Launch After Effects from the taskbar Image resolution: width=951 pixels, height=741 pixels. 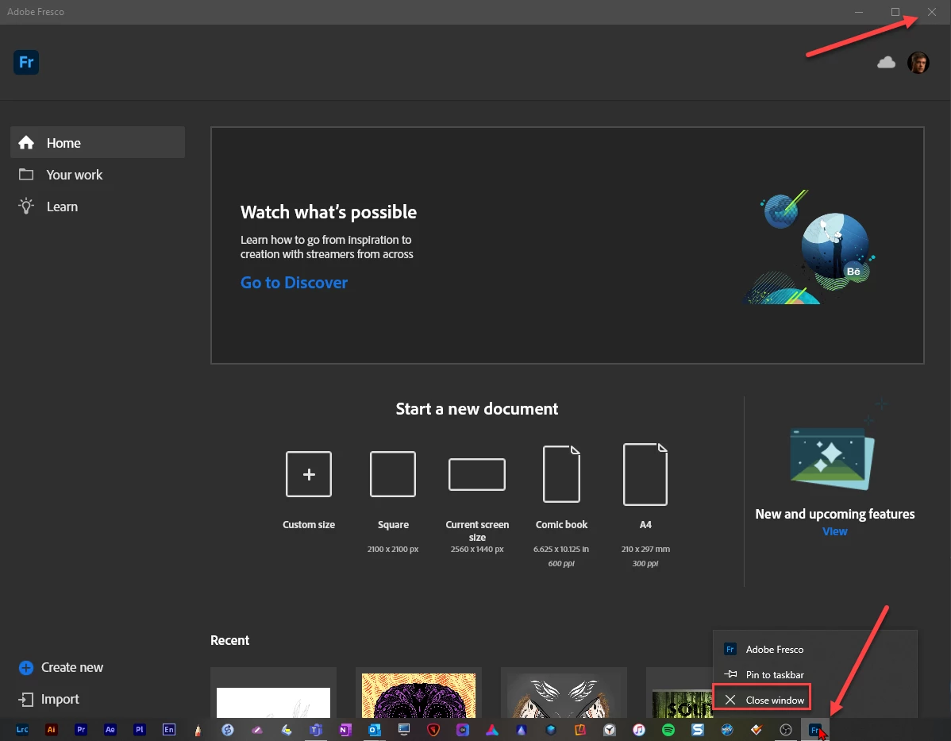[x=110, y=730]
